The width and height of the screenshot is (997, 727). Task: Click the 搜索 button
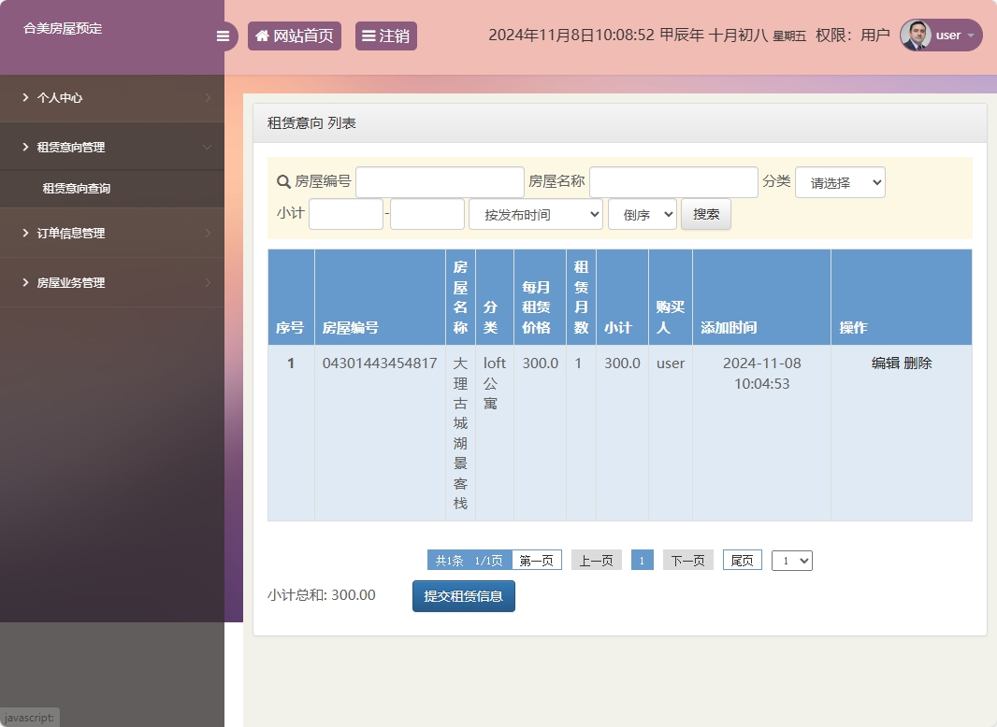[705, 214]
